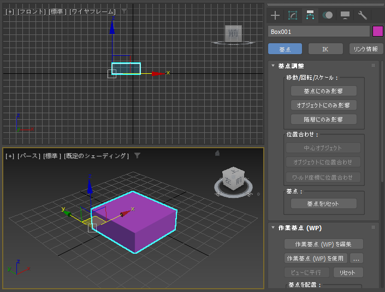
Task: Toggle 階層にのみ影響 button
Action: [324, 119]
